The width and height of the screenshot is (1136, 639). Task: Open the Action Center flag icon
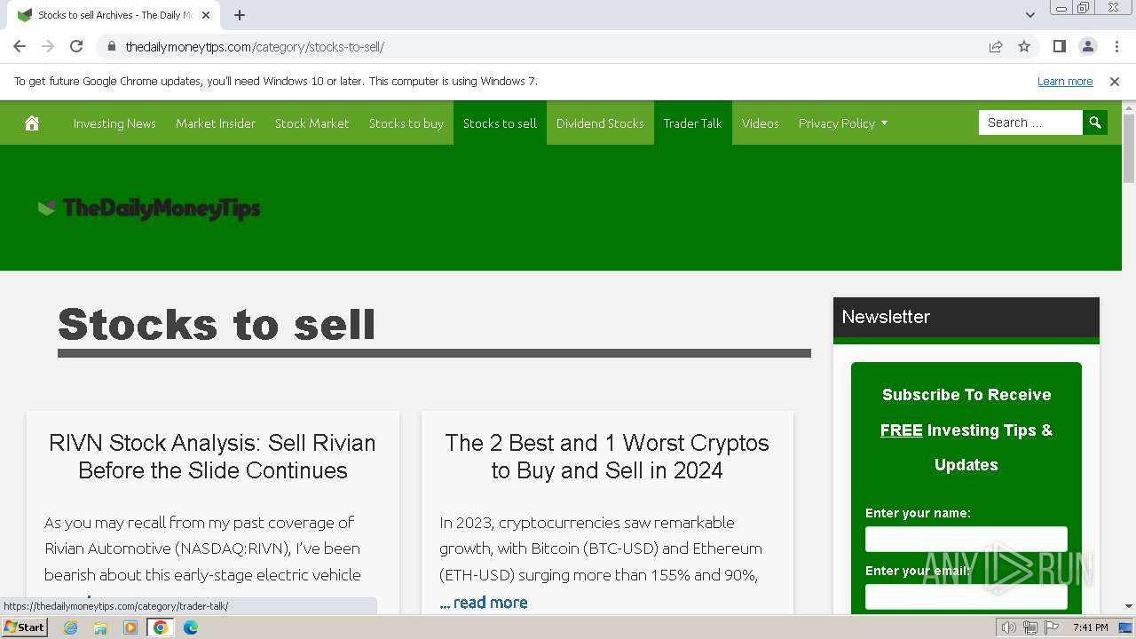(x=1052, y=627)
